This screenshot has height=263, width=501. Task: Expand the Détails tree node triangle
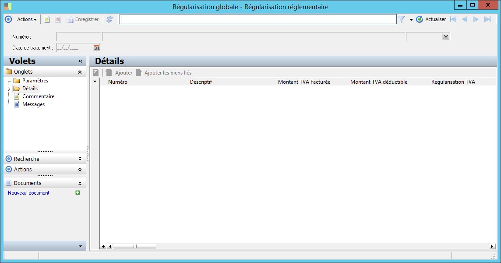(x=9, y=89)
